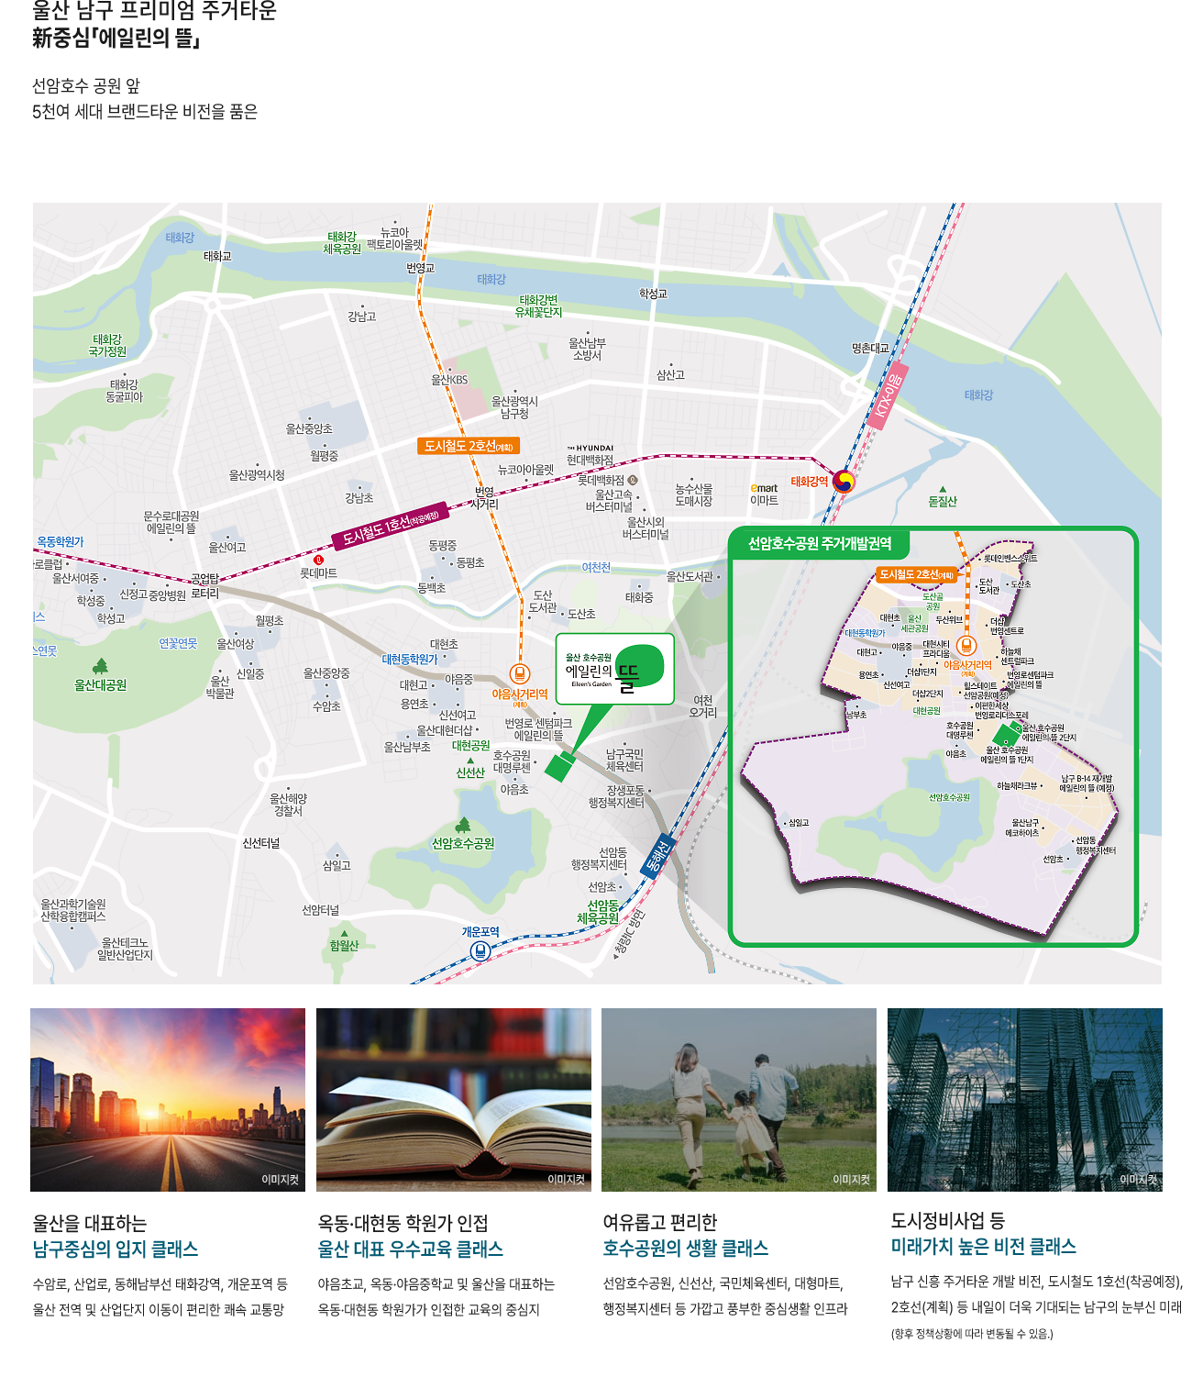Open the sunset highway thumbnail image
1192x1377 pixels.
click(x=168, y=1099)
